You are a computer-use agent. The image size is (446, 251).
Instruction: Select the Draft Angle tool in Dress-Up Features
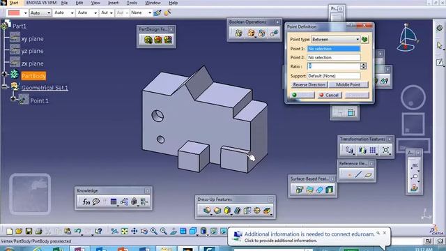[x=227, y=211]
